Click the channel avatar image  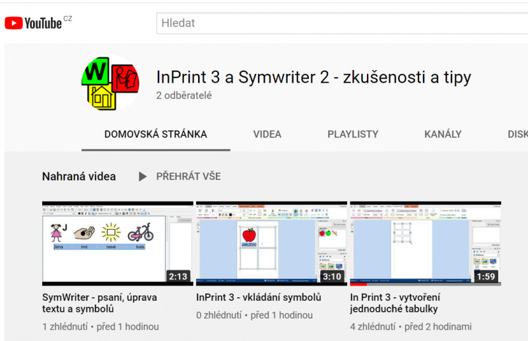(x=110, y=83)
